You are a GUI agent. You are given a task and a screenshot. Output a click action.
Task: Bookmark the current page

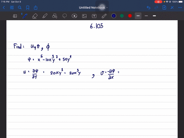28,8
